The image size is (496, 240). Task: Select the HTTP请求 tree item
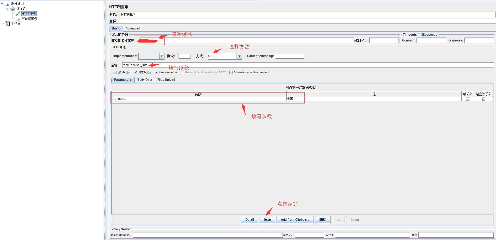click(x=29, y=14)
